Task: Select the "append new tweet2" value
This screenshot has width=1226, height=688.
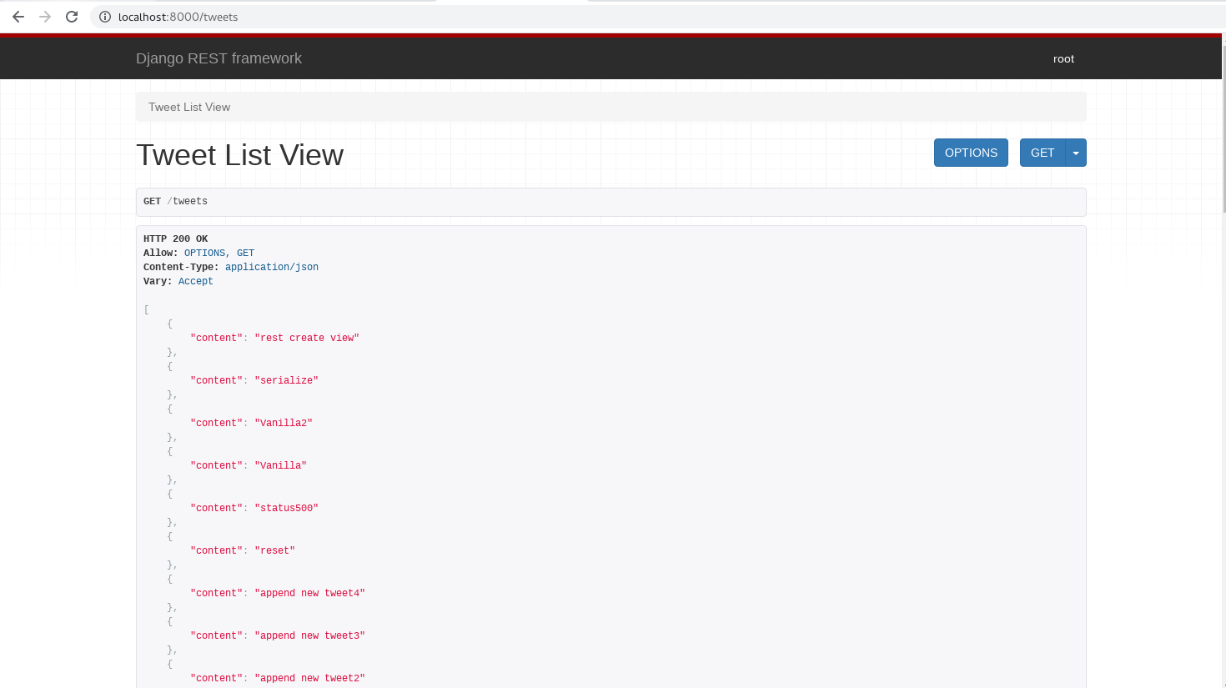Action: [309, 678]
